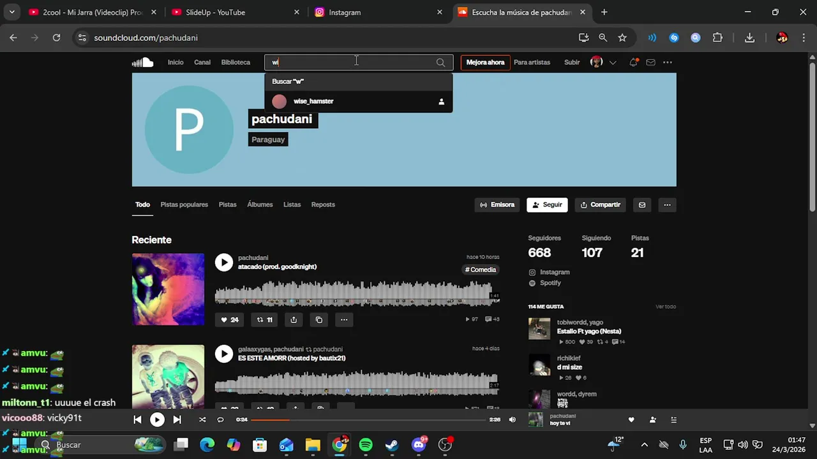Screen dimensions: 817x459
Task: Click the Shazam extension icon
Action: coord(674,38)
